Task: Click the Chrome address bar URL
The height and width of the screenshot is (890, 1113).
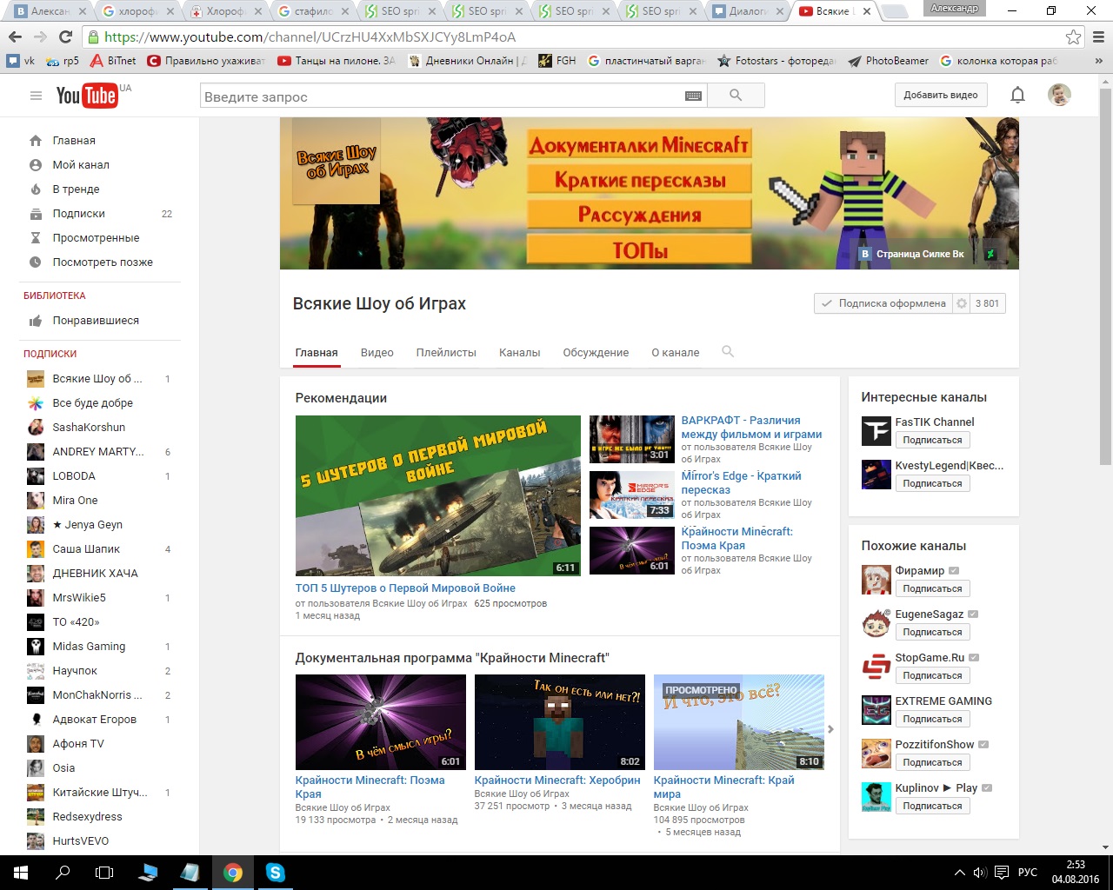Action: [310, 37]
